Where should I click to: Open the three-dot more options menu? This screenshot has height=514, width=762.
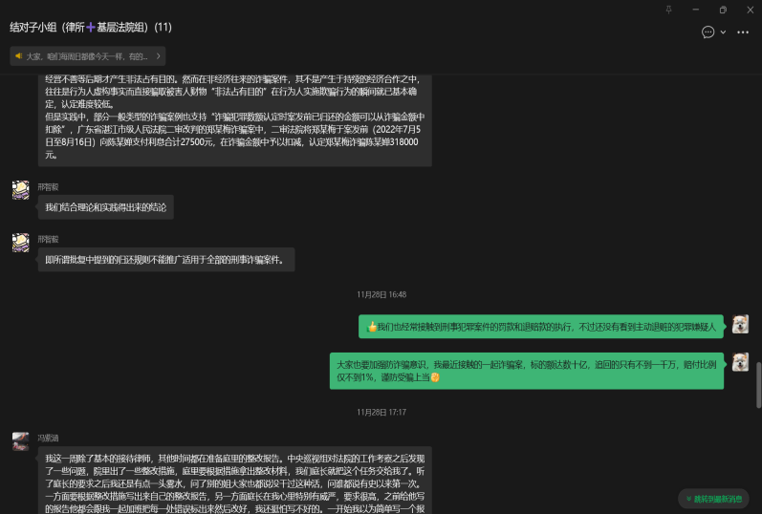coord(743,32)
